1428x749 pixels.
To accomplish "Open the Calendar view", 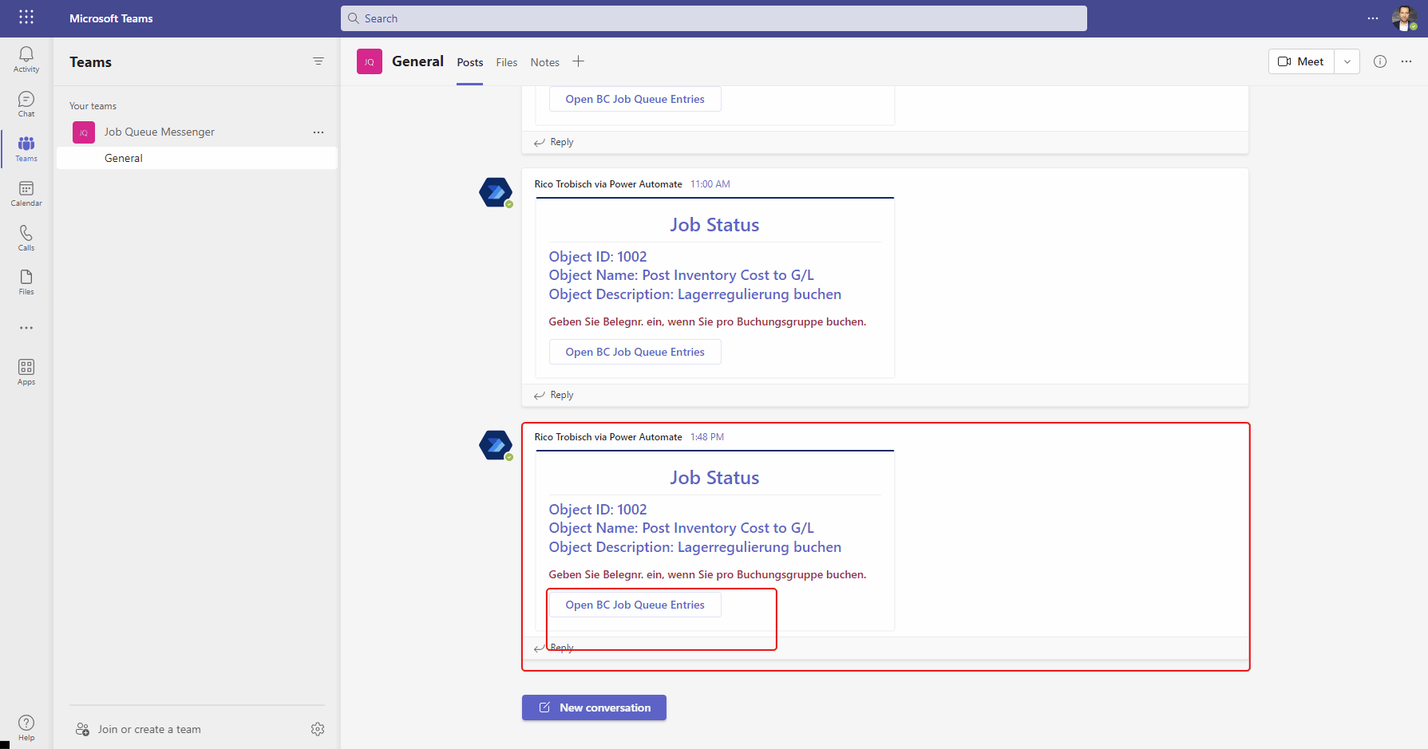I will coord(26,193).
